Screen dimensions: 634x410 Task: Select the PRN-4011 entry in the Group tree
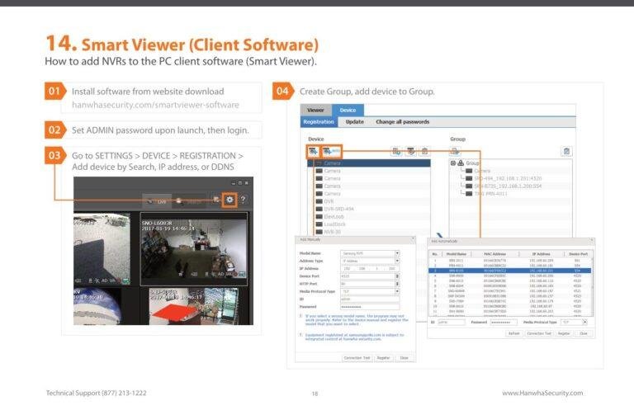(x=486, y=194)
